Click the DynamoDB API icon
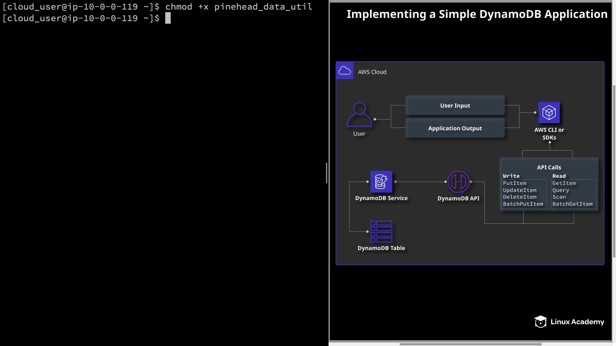Viewport: 616px width, 346px height. tap(458, 182)
